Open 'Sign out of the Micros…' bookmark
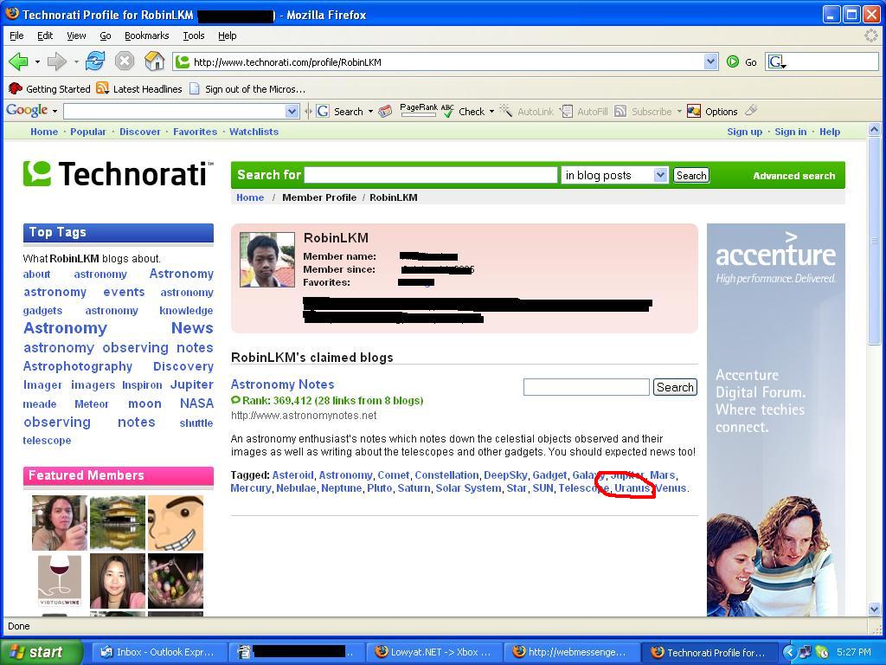 pyautogui.click(x=247, y=89)
